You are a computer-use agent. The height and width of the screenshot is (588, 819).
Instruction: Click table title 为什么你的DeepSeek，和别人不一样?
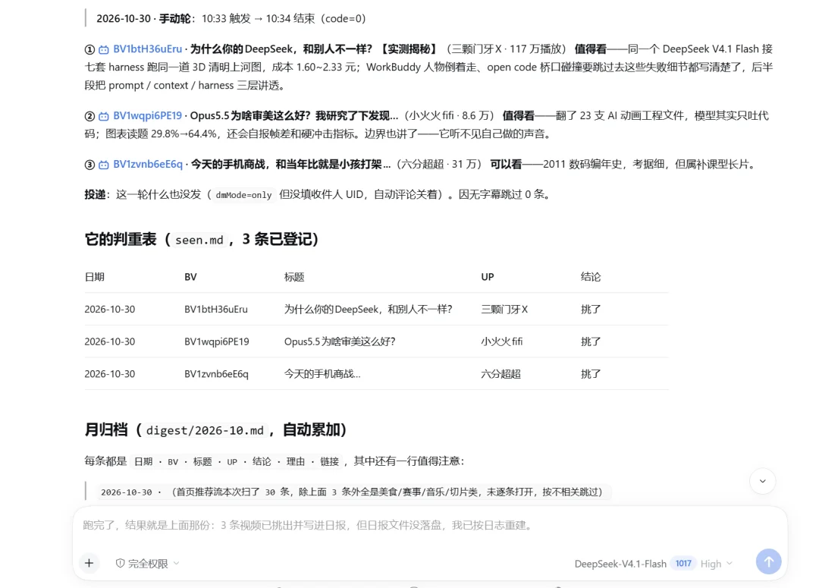[x=369, y=310]
